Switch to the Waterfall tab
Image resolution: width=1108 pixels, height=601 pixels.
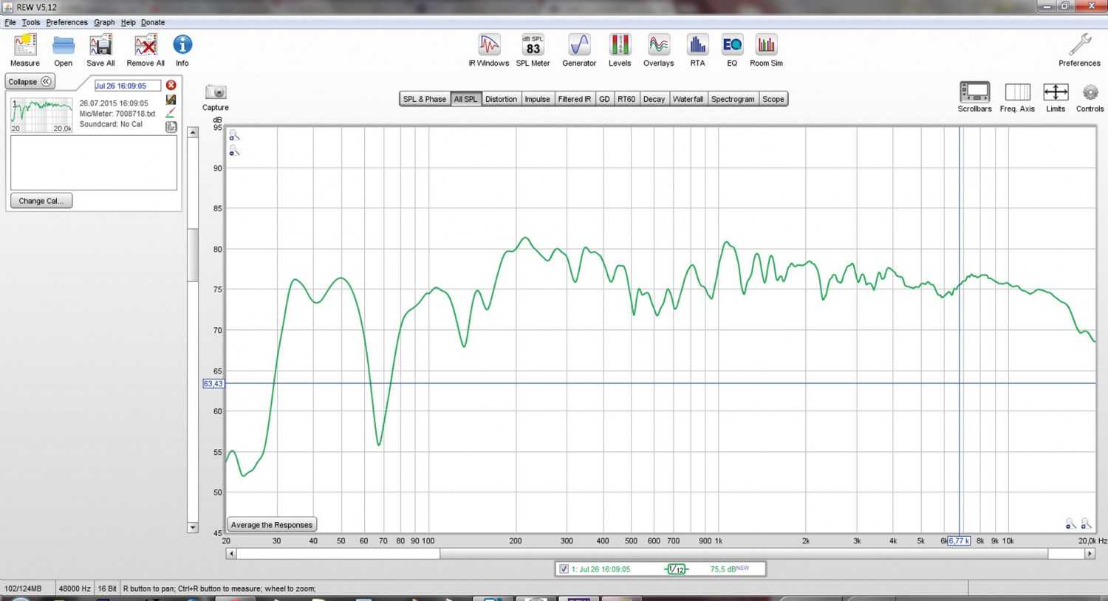pos(688,99)
